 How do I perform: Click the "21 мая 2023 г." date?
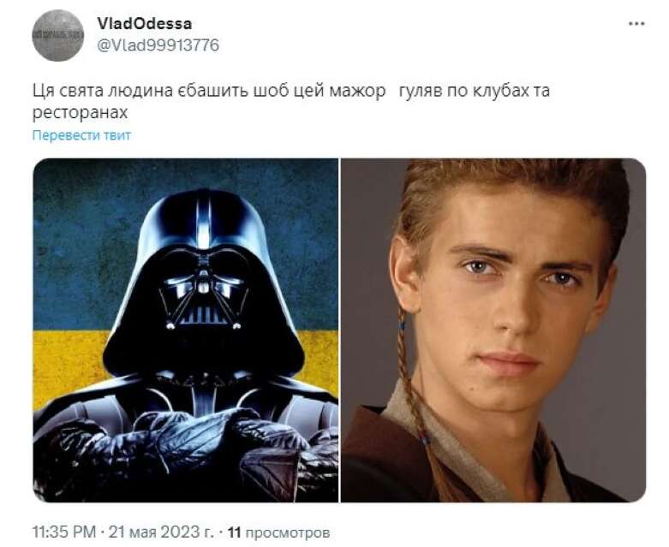point(161,532)
